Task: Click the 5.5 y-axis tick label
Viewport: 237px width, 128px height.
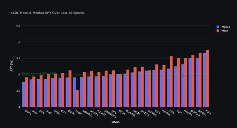Action: point(18,58)
